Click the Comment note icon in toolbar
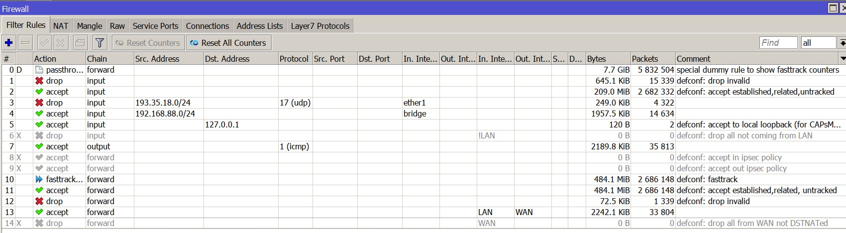846x233 pixels. point(80,43)
